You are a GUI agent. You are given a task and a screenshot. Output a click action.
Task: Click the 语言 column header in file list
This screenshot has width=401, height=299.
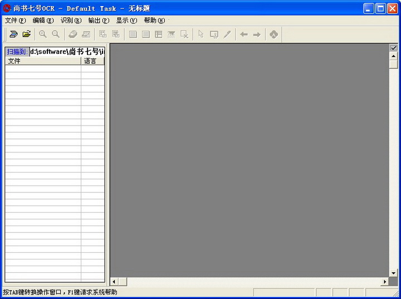click(x=92, y=61)
